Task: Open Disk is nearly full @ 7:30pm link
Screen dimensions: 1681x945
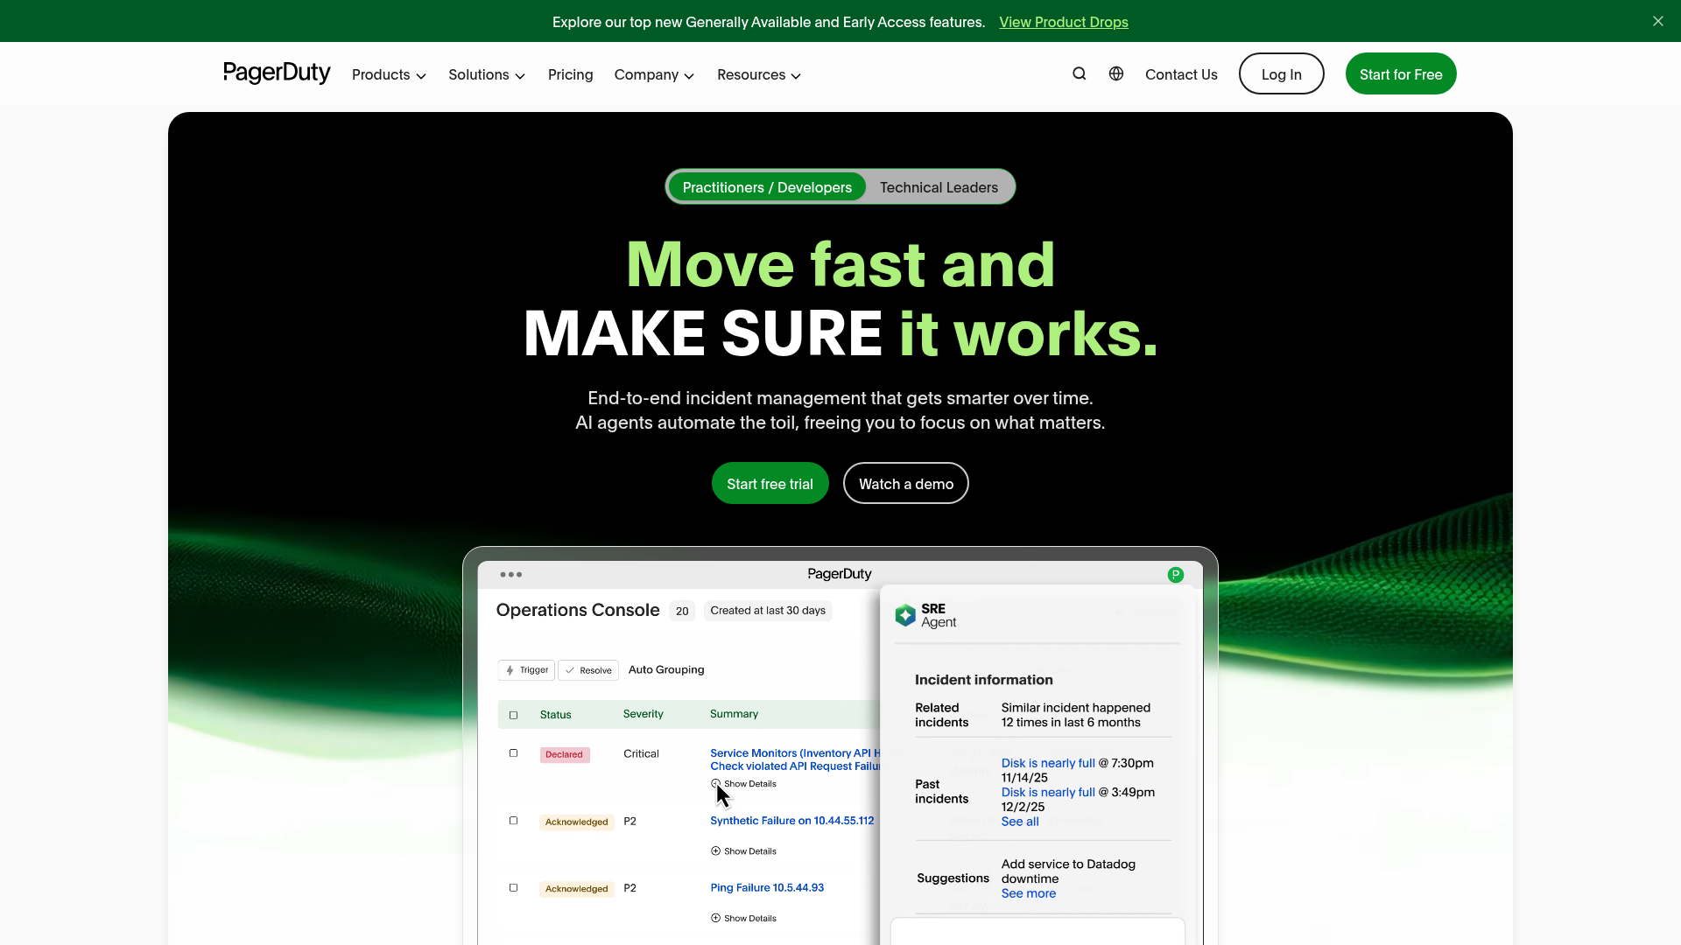Action: click(1048, 763)
